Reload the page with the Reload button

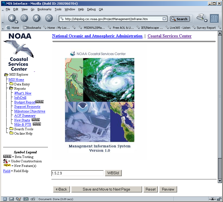pyautogui.click(x=37, y=18)
